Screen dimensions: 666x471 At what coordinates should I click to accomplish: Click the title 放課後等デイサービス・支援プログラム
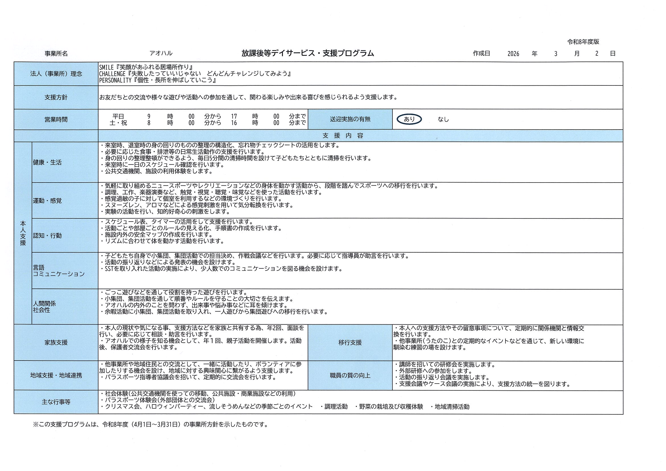click(x=308, y=53)
